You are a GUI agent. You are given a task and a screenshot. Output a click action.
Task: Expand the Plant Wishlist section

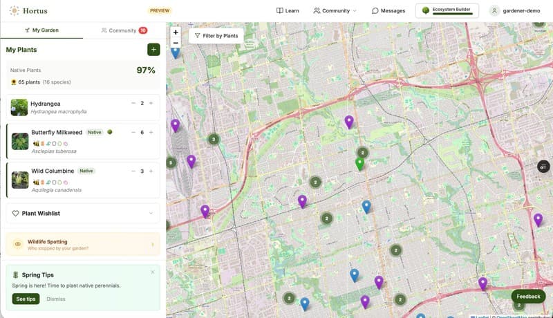(83, 214)
